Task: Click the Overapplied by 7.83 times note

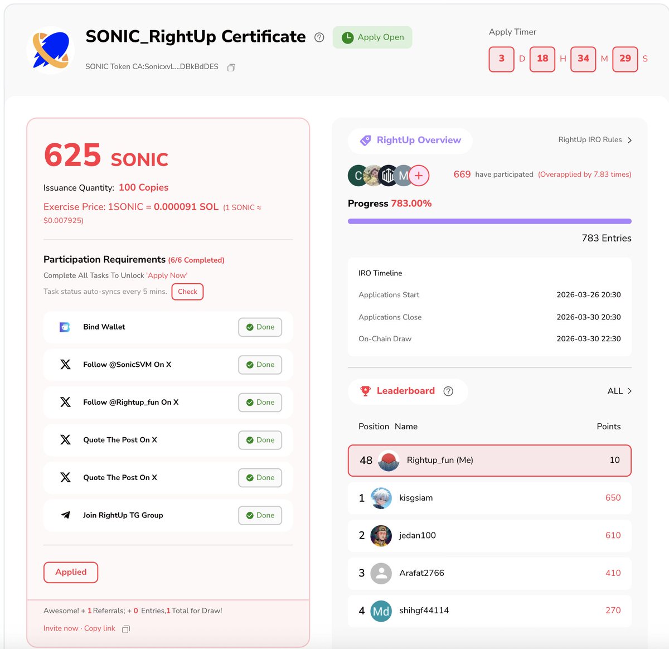Action: tap(585, 175)
